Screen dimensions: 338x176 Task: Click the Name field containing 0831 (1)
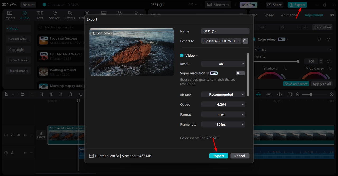coord(225,31)
